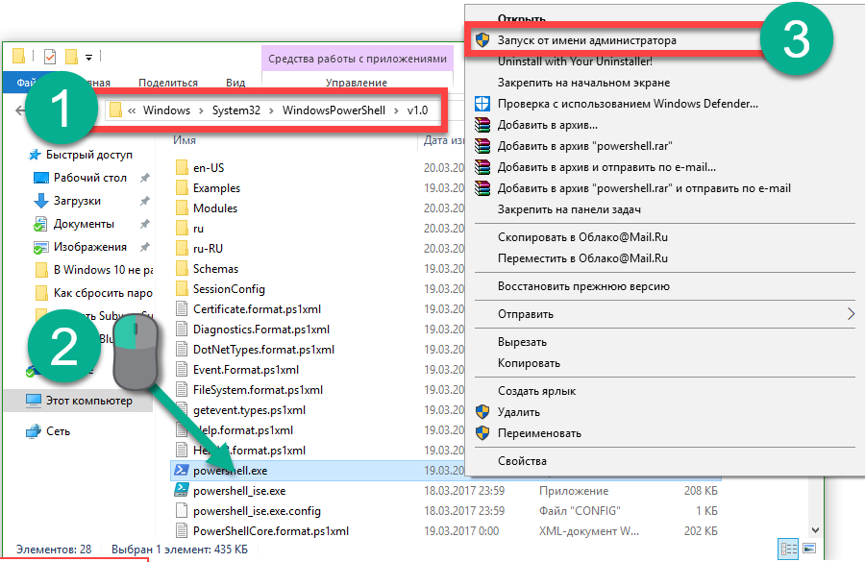Click the folder icon of Modules

(182, 208)
